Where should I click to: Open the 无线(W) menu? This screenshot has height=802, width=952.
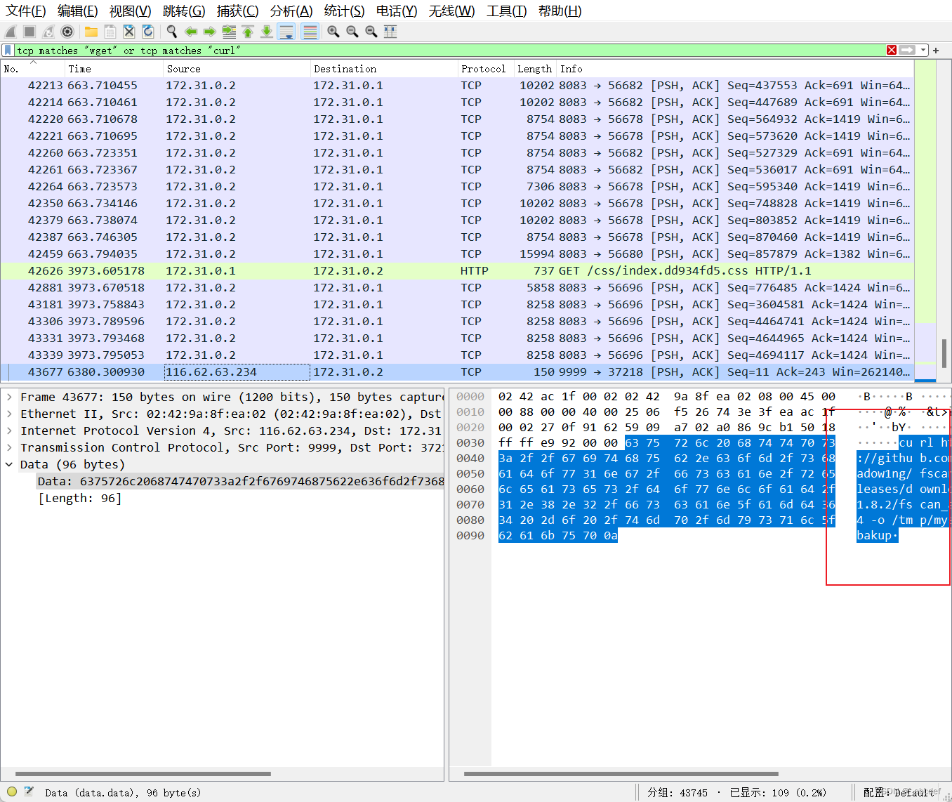point(452,11)
